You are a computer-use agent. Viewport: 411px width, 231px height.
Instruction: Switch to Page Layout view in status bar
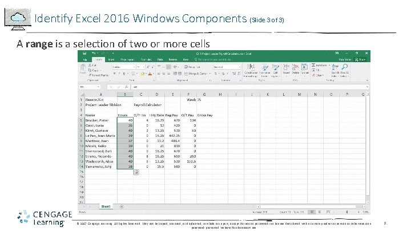(320, 212)
